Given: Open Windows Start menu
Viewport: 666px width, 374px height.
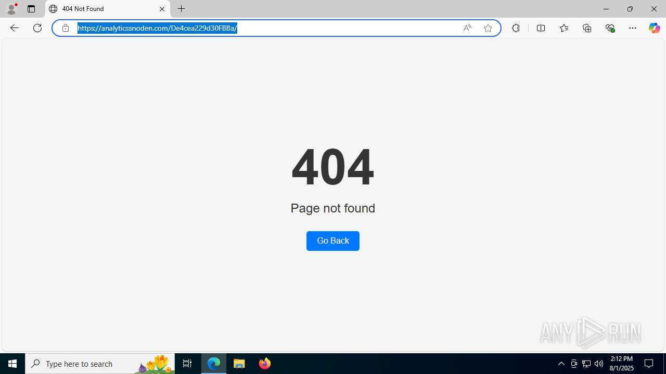Looking at the screenshot, I should [x=12, y=364].
